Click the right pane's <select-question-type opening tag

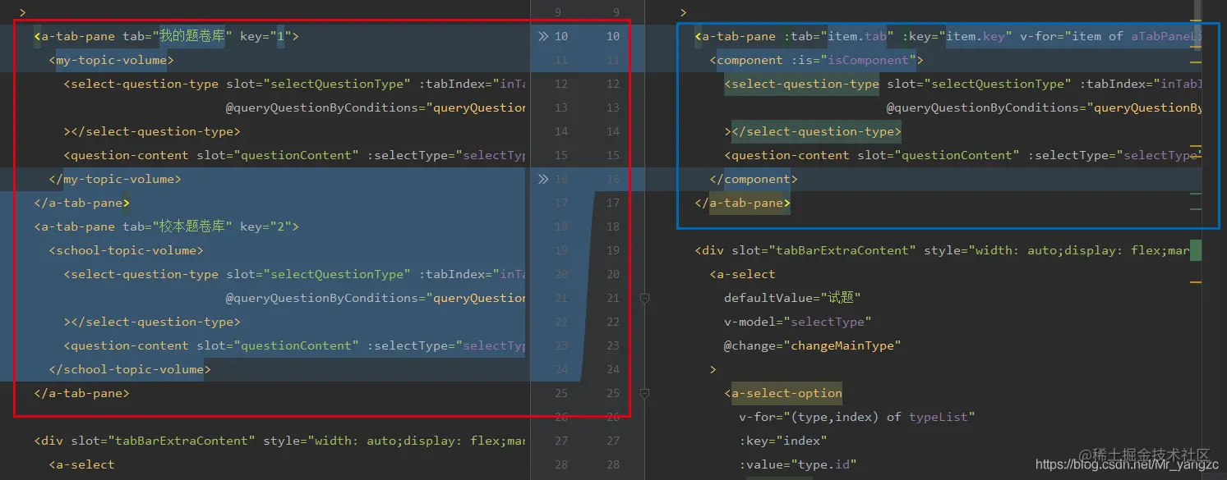(x=802, y=84)
